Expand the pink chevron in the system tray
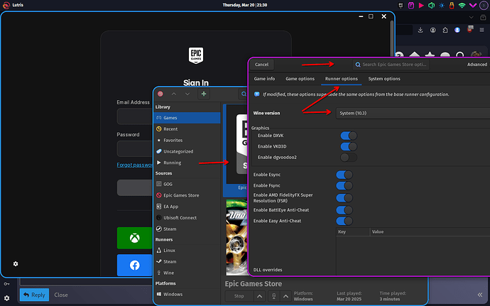490x306 pixels. pyautogui.click(x=473, y=5)
